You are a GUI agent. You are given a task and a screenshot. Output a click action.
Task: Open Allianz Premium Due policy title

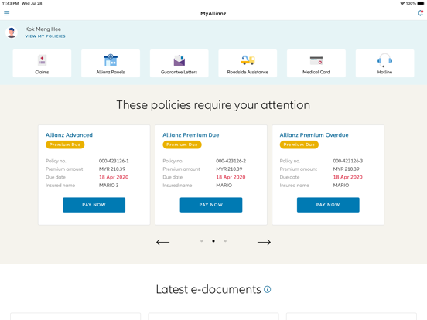[x=191, y=135]
